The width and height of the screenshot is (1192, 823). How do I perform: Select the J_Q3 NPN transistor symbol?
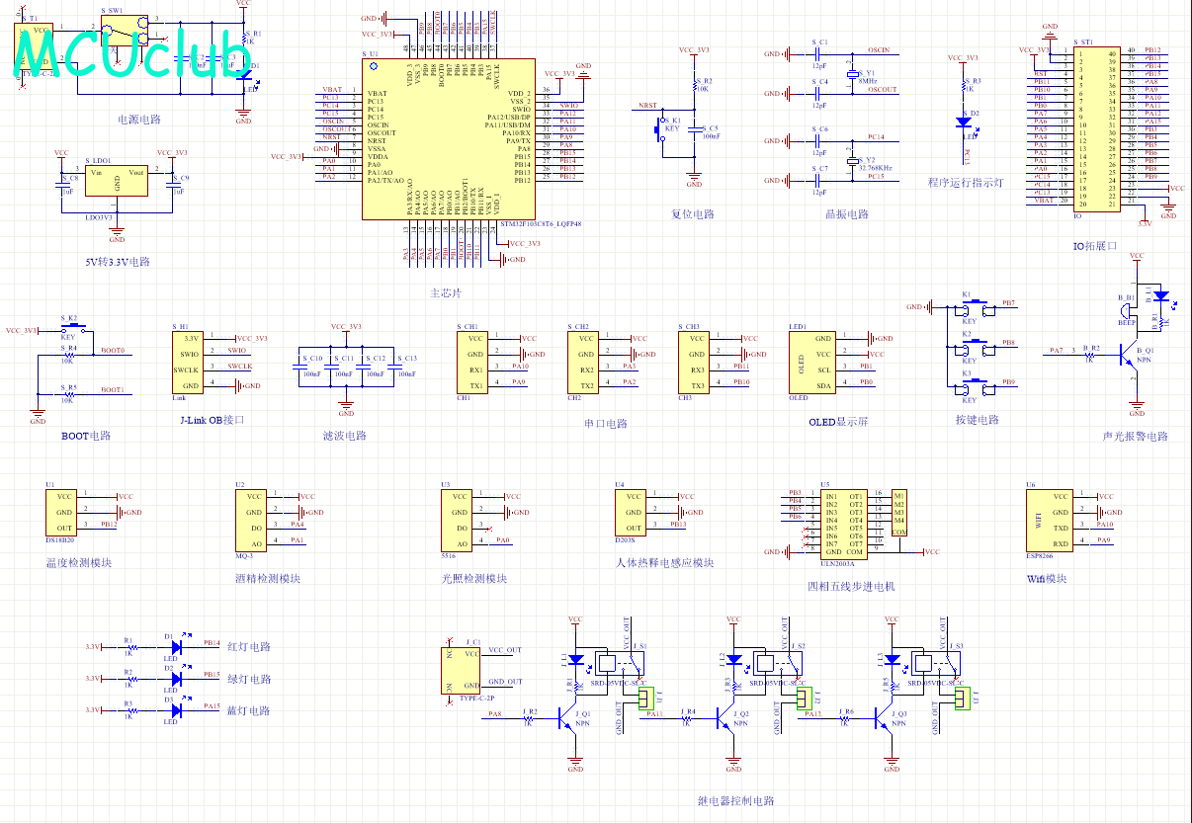[x=883, y=718]
